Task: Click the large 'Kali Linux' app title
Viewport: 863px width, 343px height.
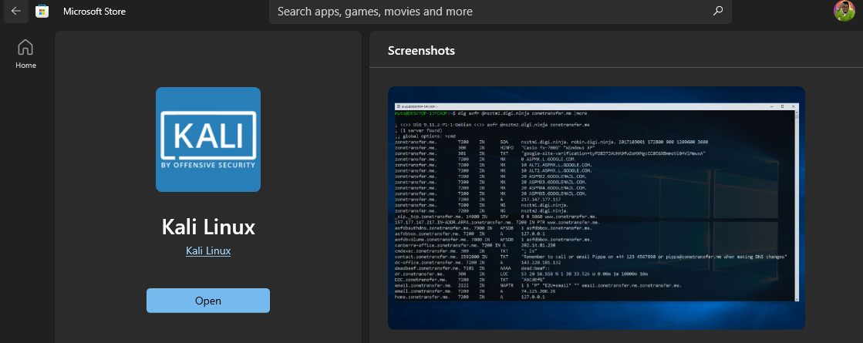Action: point(208,227)
